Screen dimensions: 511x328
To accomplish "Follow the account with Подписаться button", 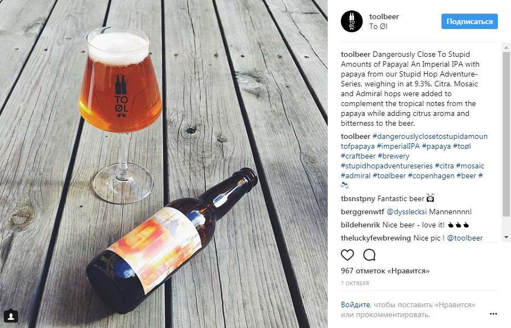I will (x=469, y=21).
